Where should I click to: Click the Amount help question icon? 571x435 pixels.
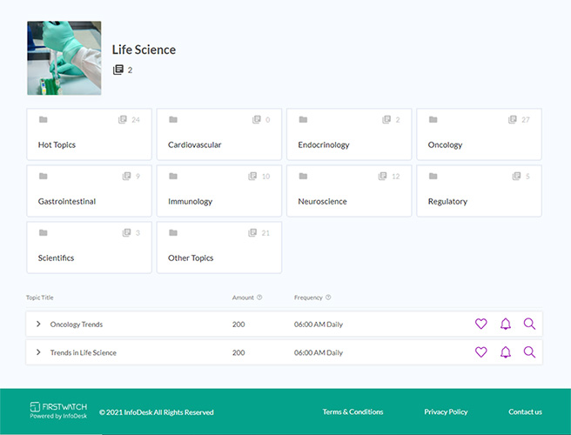[x=259, y=297]
